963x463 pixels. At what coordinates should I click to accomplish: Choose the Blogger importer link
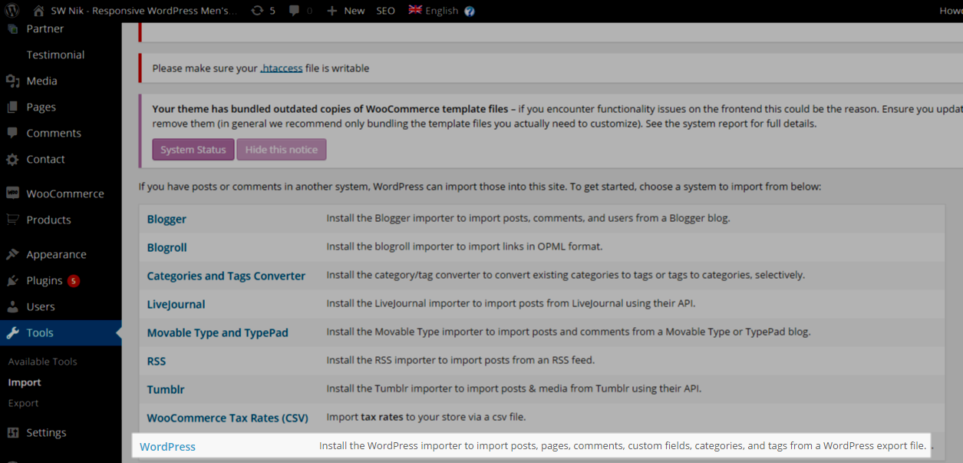[x=167, y=219]
